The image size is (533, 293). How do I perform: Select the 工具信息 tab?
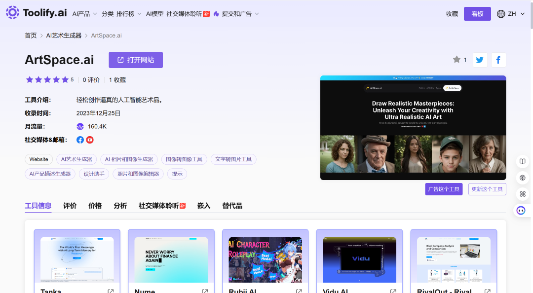(38, 206)
